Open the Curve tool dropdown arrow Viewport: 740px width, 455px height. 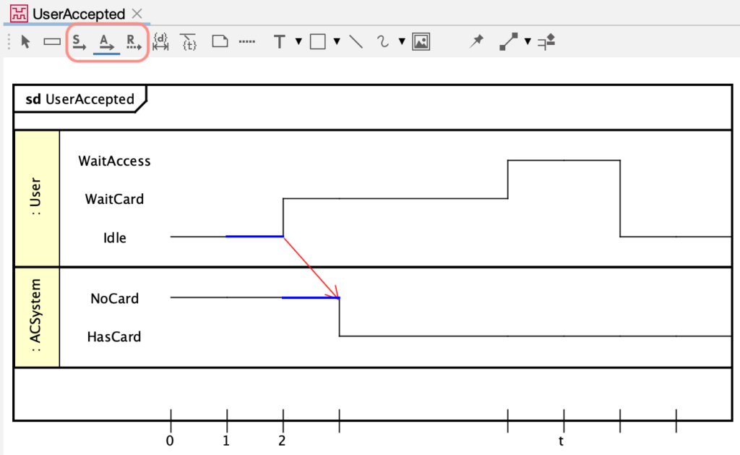pos(401,41)
